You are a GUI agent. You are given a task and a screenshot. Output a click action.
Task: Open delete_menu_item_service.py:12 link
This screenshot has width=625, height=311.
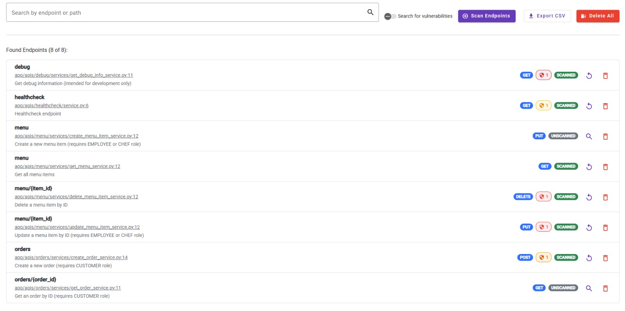[77, 197]
